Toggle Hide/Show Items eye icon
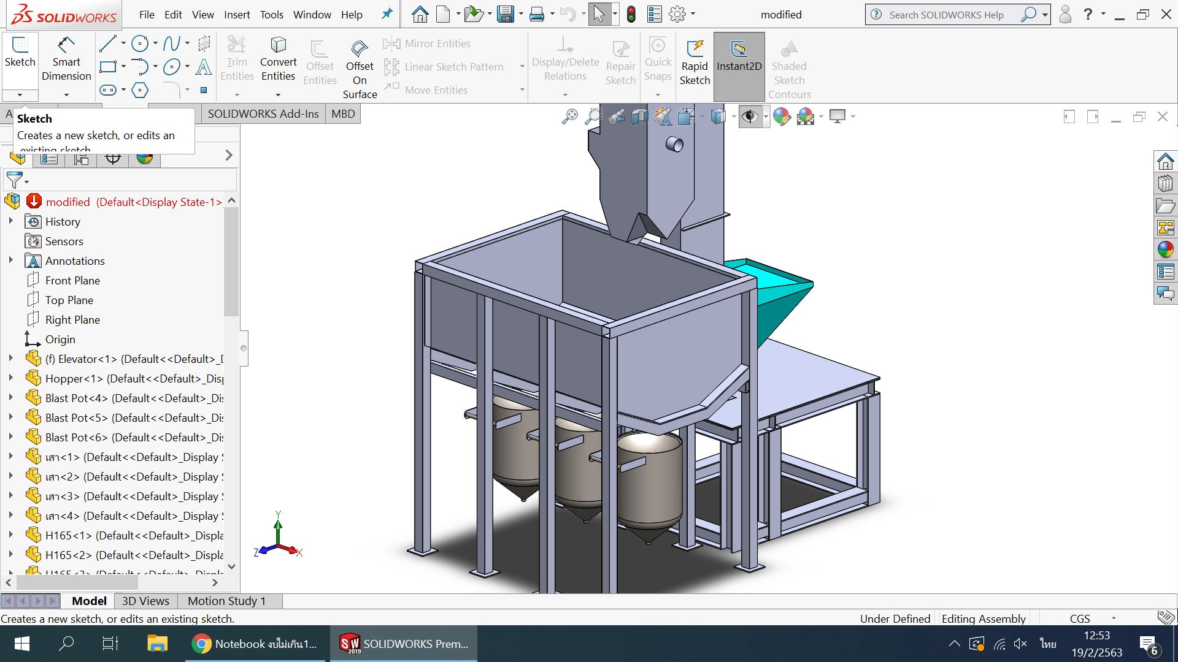This screenshot has width=1178, height=662. pyautogui.click(x=749, y=116)
